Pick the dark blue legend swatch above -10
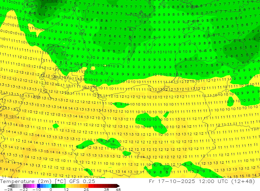This screenshot has height=191, width=260. [x=38, y=186]
